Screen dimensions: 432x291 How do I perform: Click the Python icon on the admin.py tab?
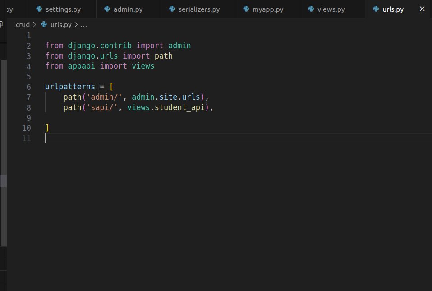pyautogui.click(x=107, y=9)
